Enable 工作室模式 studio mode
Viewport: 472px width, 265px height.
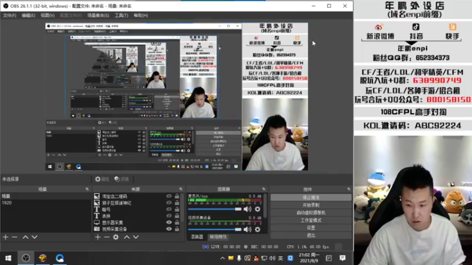(311, 220)
